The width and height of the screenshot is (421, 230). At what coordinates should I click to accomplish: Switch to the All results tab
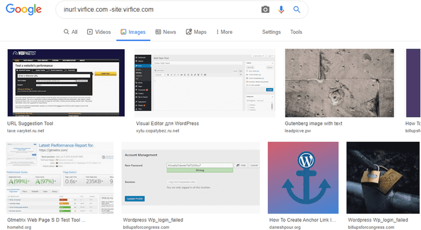71,32
